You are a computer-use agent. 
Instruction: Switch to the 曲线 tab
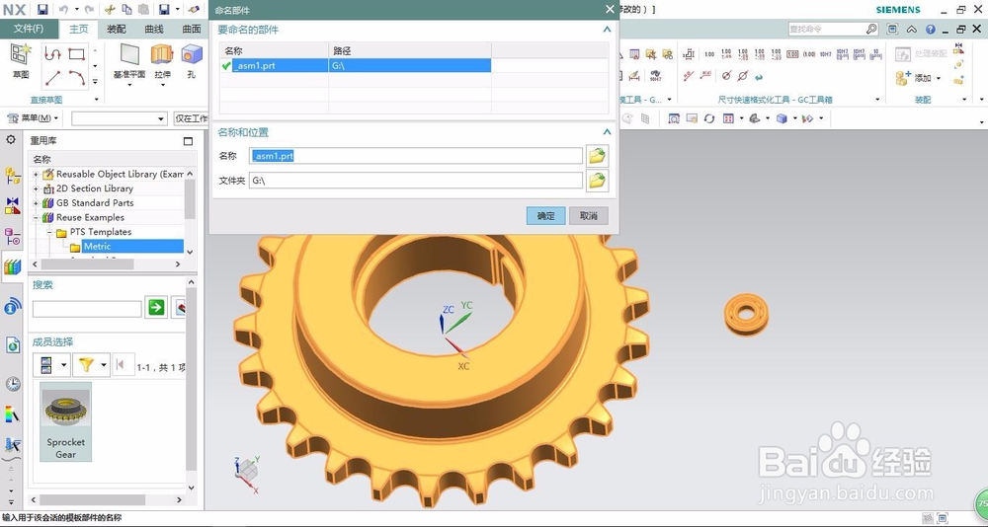tap(154, 29)
